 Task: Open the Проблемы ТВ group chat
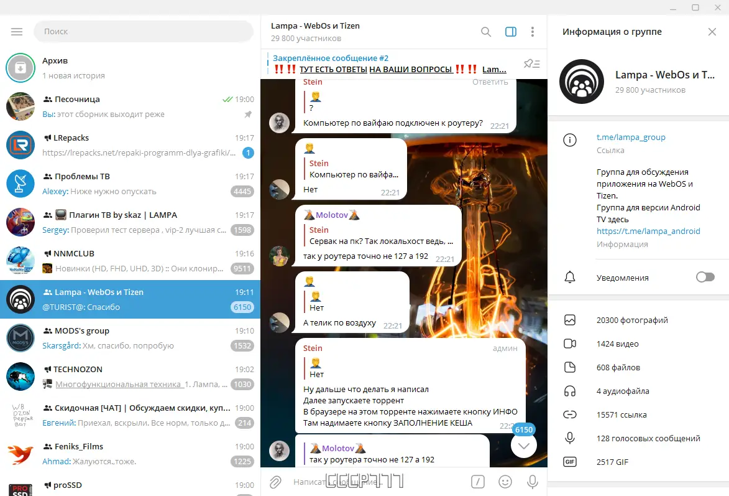[130, 184]
